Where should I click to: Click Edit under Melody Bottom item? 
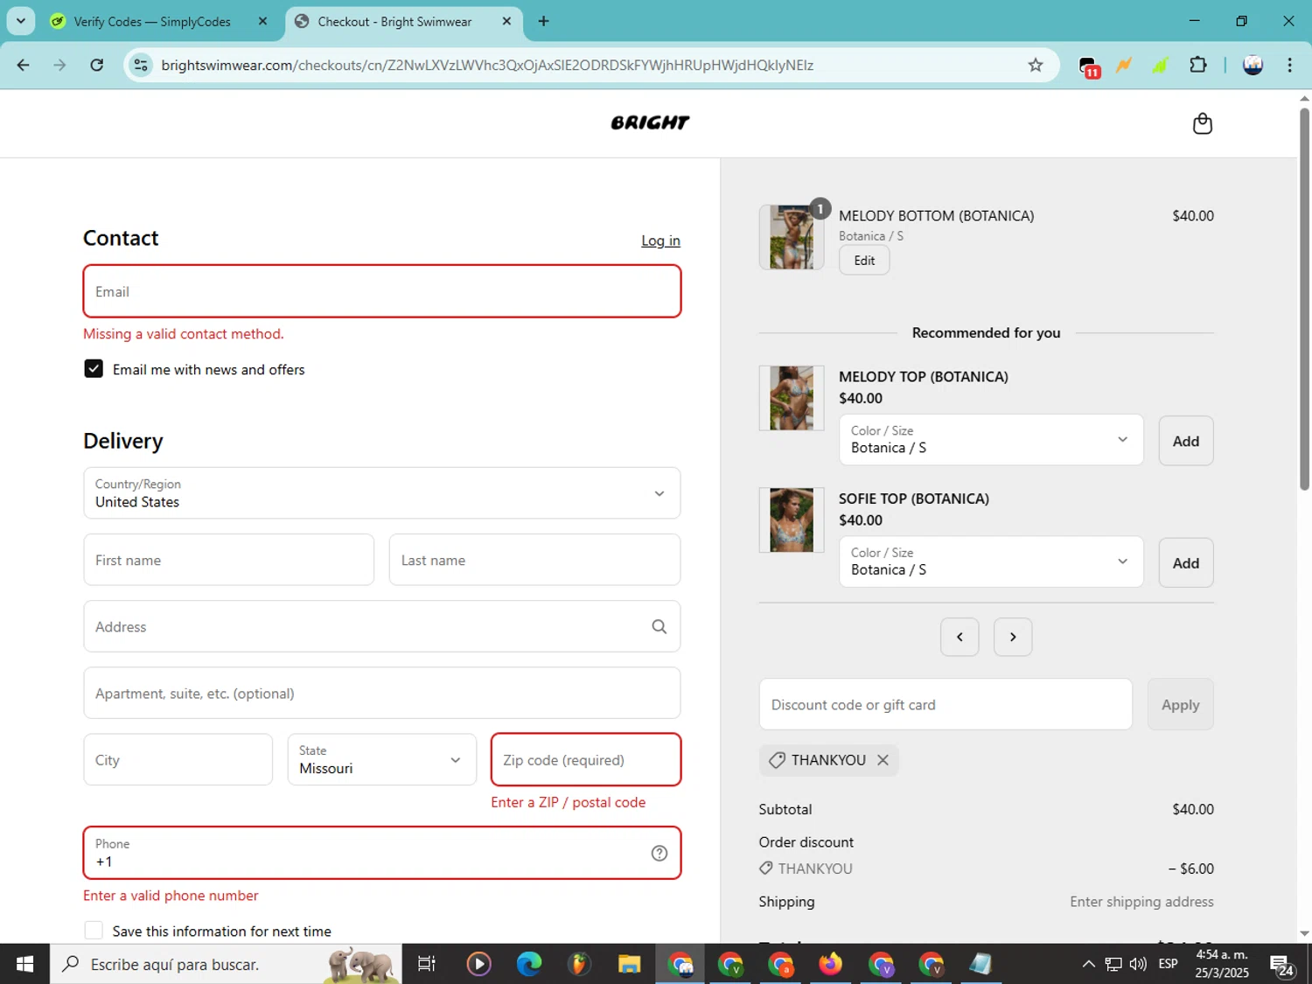coord(864,261)
